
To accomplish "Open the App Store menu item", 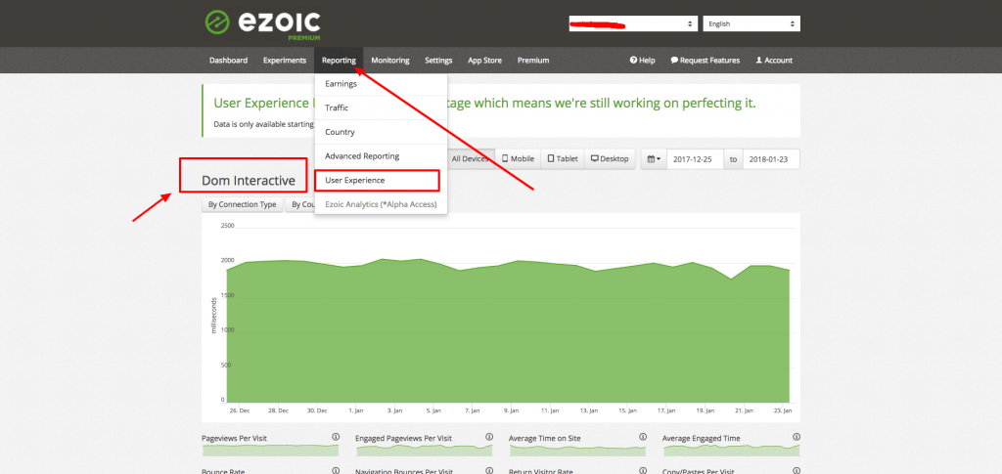I will 484,61.
